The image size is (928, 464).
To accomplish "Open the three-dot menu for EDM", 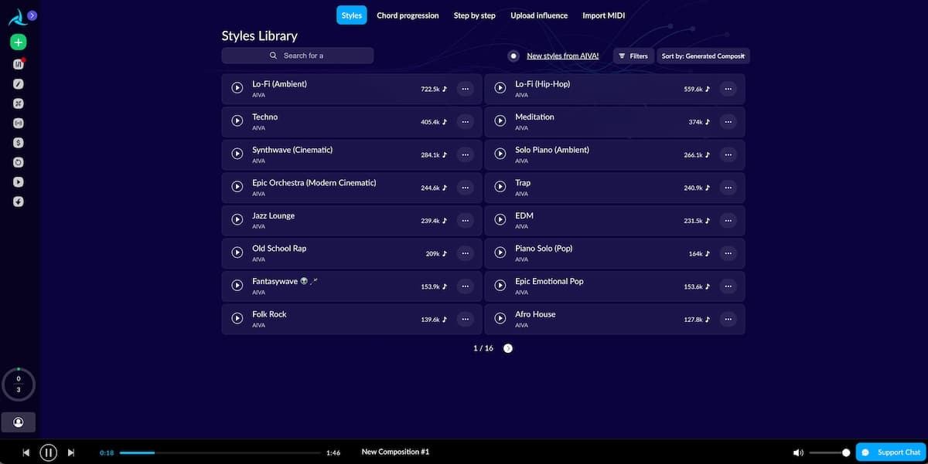I will pyautogui.click(x=728, y=220).
